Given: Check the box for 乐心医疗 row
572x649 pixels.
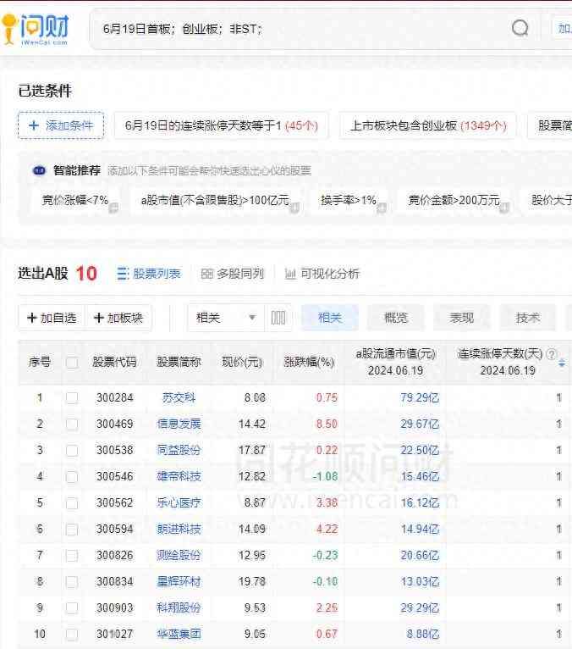Looking at the screenshot, I should coord(72,502).
